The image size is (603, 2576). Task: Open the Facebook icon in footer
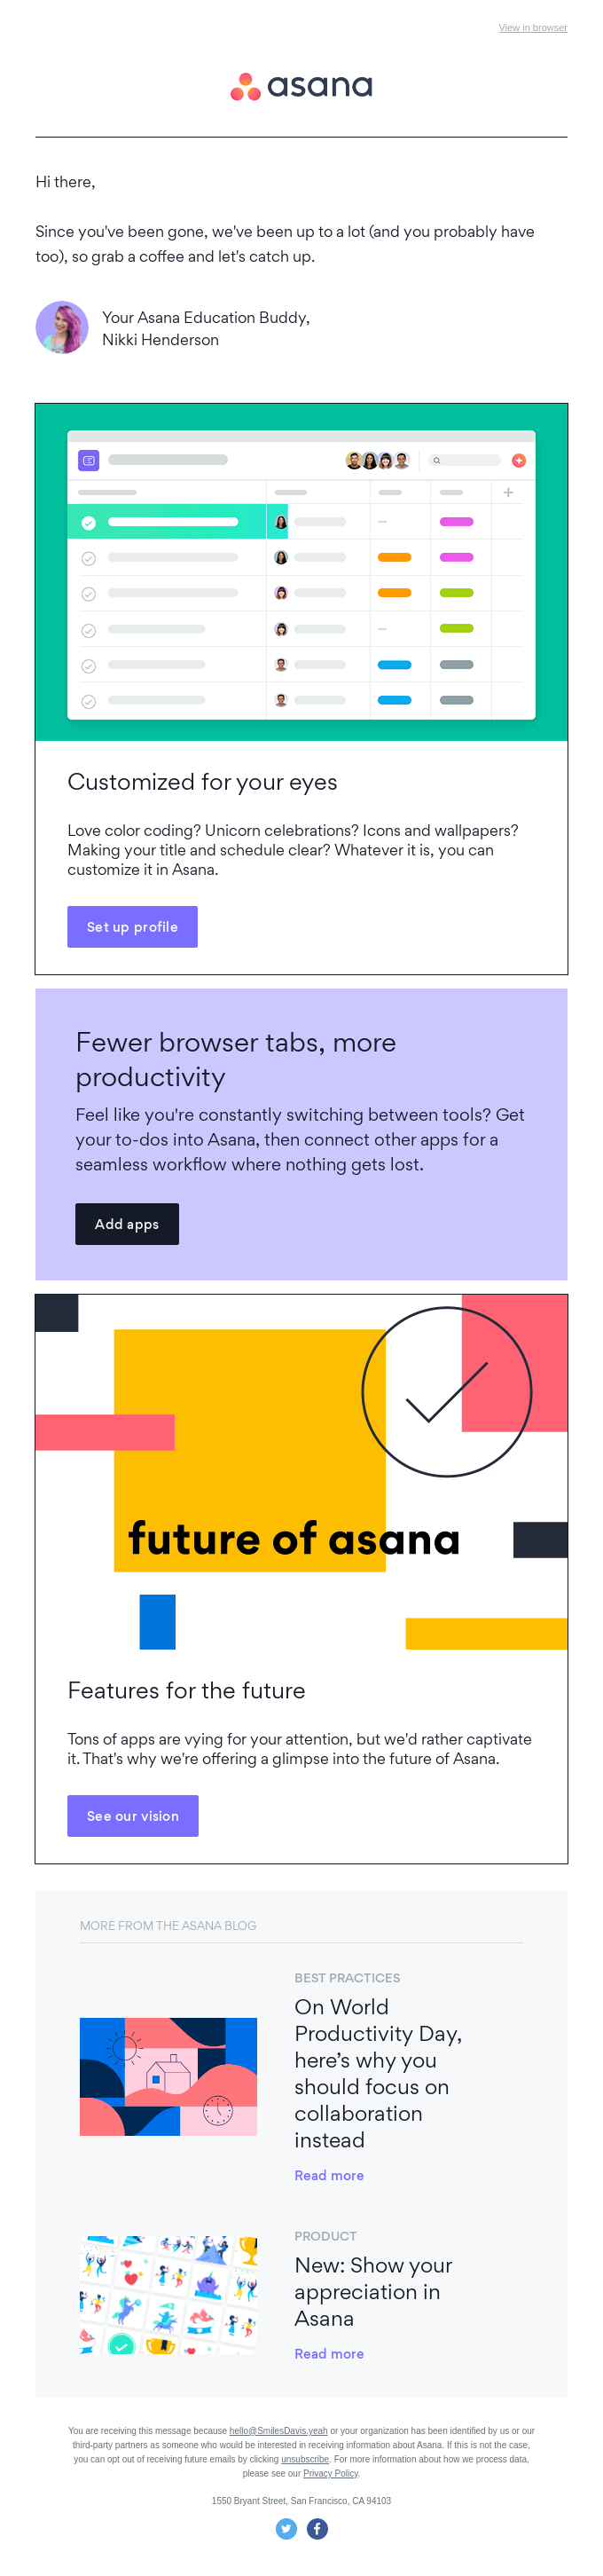317,2528
